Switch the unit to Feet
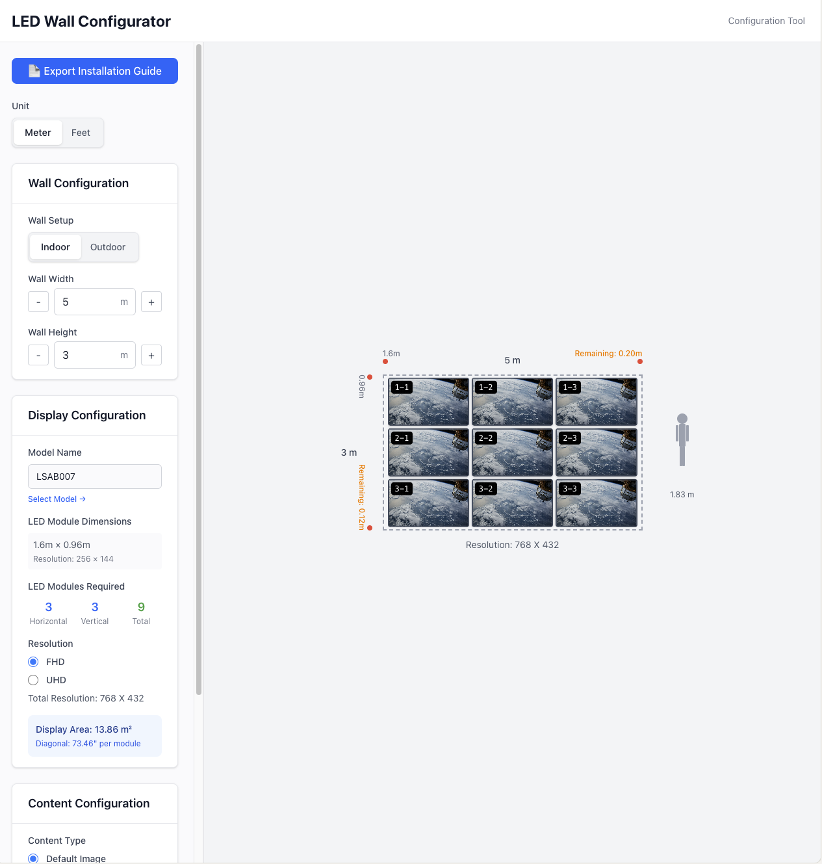Viewport: 822px width, 864px height. click(81, 132)
